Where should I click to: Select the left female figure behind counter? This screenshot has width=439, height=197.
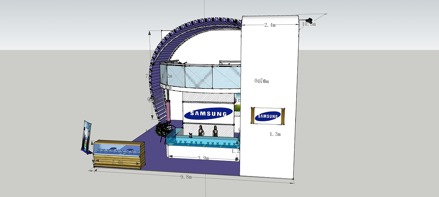(x=201, y=131)
